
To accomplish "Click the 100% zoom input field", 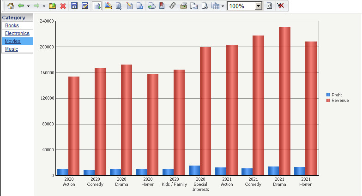I will pos(241,6).
